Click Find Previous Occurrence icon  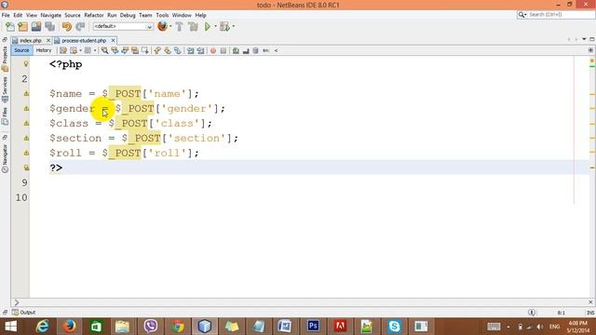tap(115, 50)
